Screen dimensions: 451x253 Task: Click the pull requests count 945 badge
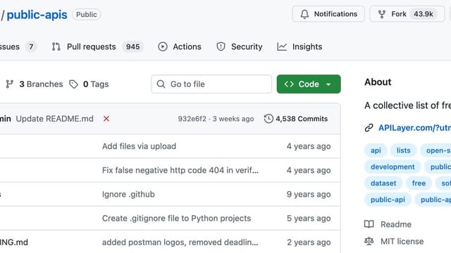(x=133, y=47)
